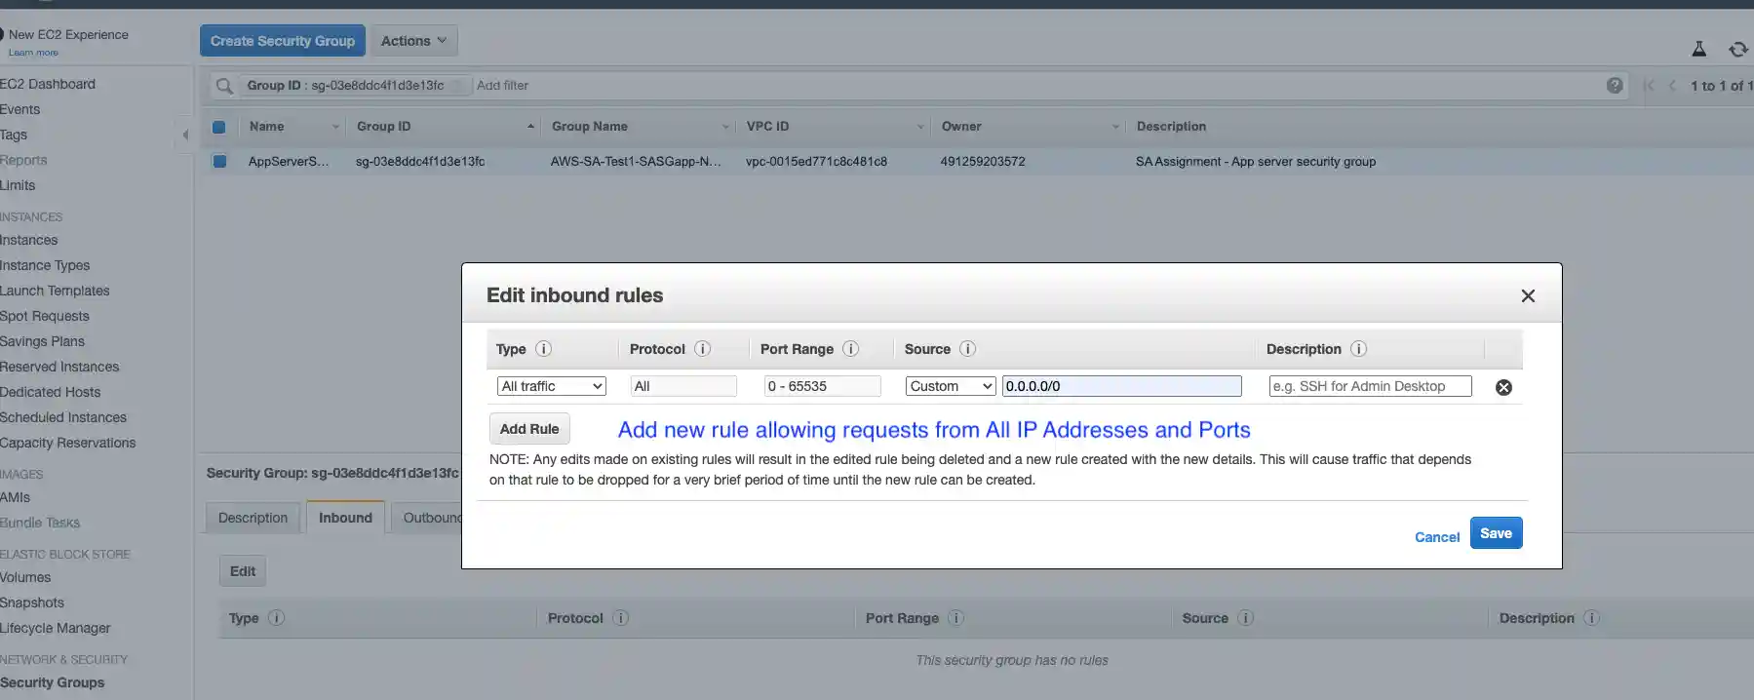Open AMIs in sidebar
Viewport: 1754px width, 700px height.
[15, 497]
